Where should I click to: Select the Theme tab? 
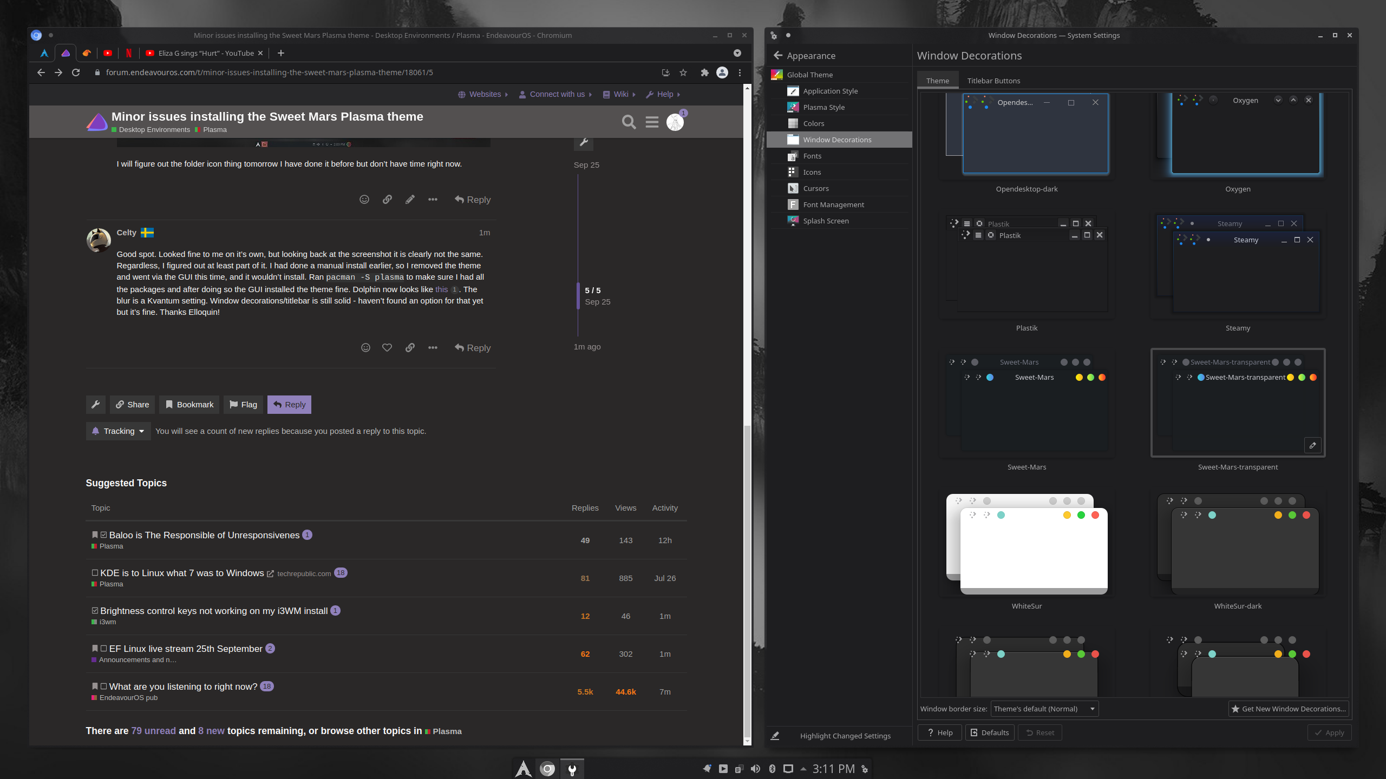(x=937, y=81)
